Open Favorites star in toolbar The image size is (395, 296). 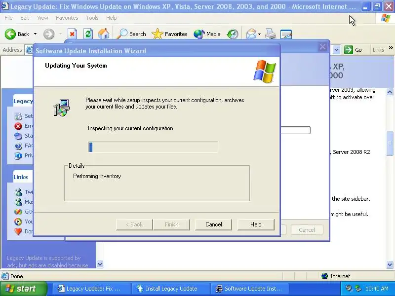158,34
